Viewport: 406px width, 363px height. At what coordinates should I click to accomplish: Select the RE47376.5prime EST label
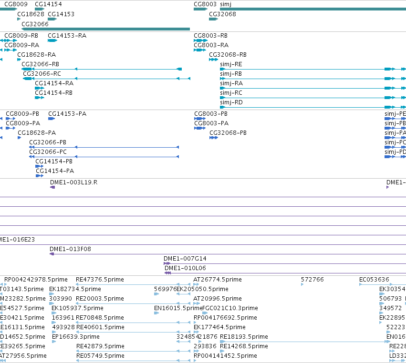(100, 280)
